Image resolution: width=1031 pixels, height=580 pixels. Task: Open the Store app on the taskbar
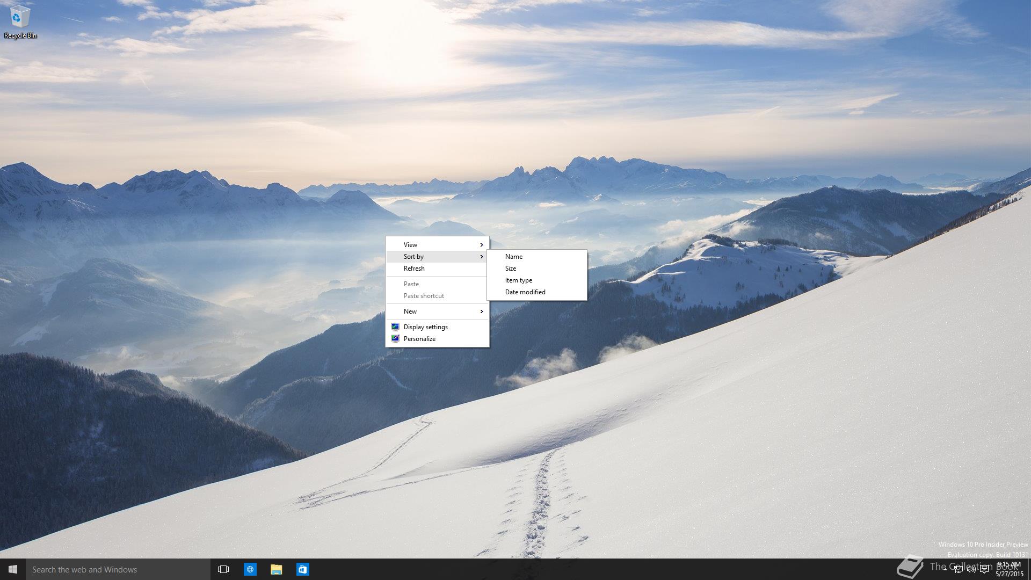tap(302, 569)
